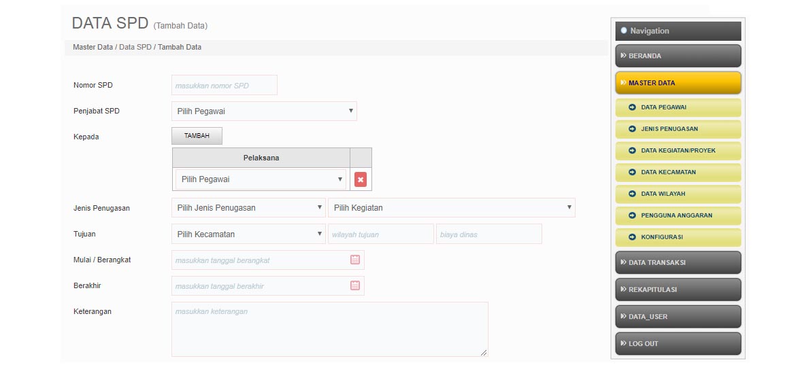Image resolution: width=796 pixels, height=367 pixels.
Task: Open Konfigurasi submenu link
Action: (x=678, y=237)
